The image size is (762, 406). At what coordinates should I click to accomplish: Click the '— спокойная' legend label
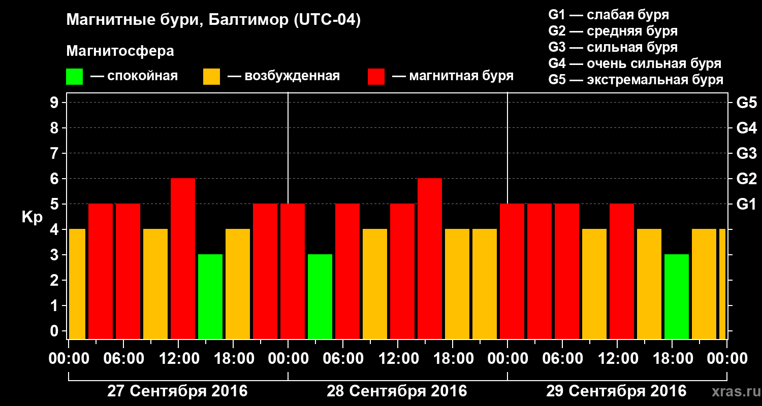pyautogui.click(x=134, y=77)
